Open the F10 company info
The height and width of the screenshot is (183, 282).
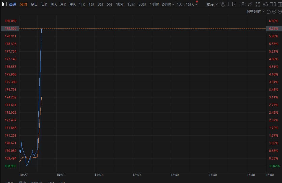(273, 4)
